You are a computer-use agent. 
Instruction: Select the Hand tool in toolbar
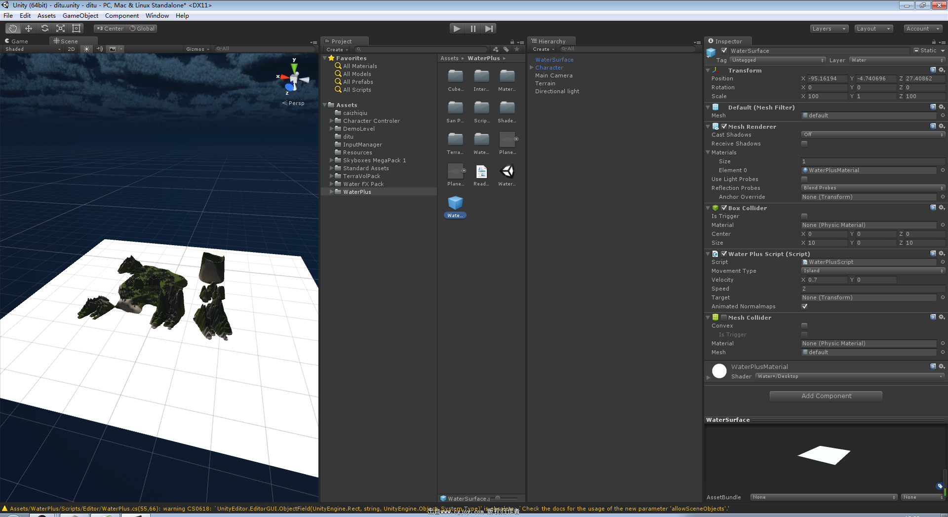point(13,29)
